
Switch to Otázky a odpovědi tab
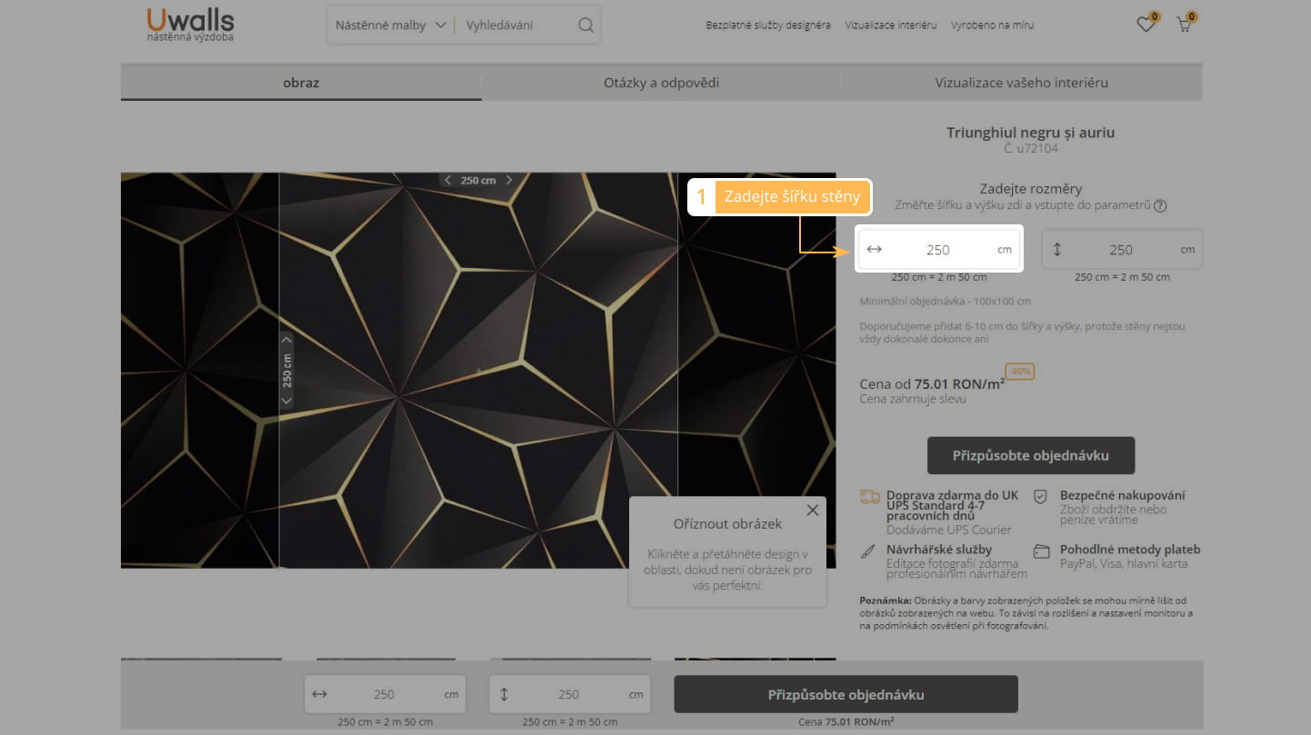pyautogui.click(x=661, y=83)
